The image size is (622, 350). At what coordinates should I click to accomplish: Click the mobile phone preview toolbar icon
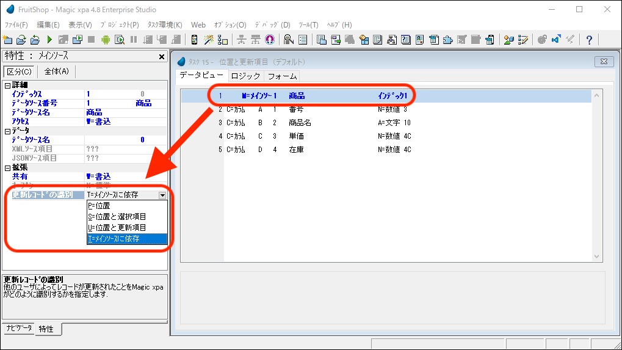click(x=194, y=40)
